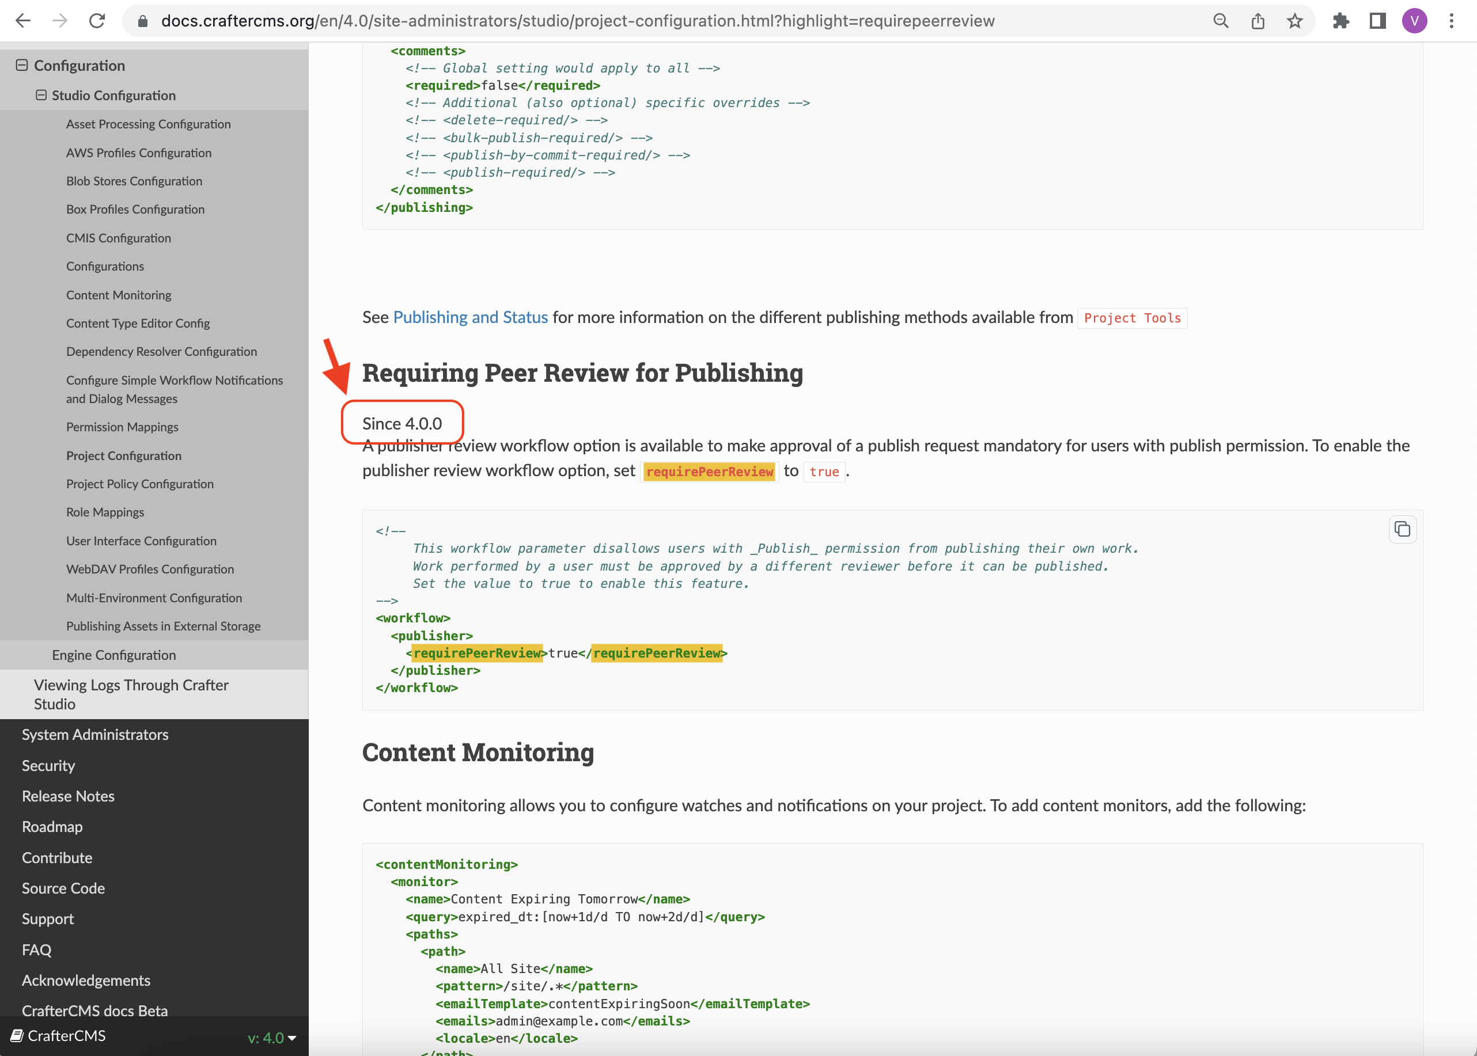This screenshot has height=1056, width=1477.
Task: Copy the workflow code block
Action: point(1402,529)
